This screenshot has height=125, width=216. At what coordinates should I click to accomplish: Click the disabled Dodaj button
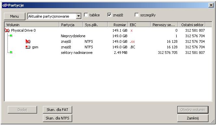[22, 110]
